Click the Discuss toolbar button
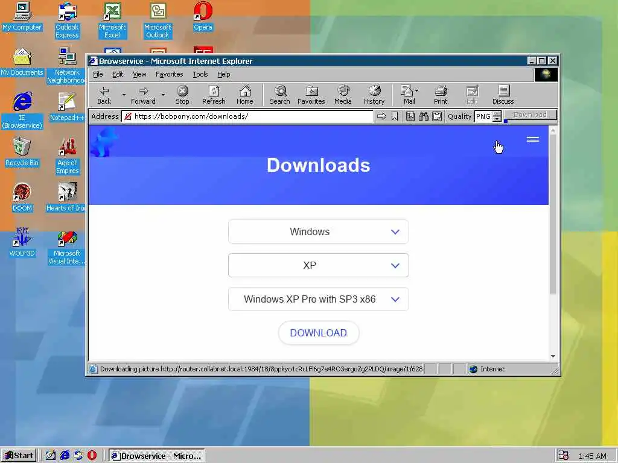The image size is (618, 463). click(503, 95)
